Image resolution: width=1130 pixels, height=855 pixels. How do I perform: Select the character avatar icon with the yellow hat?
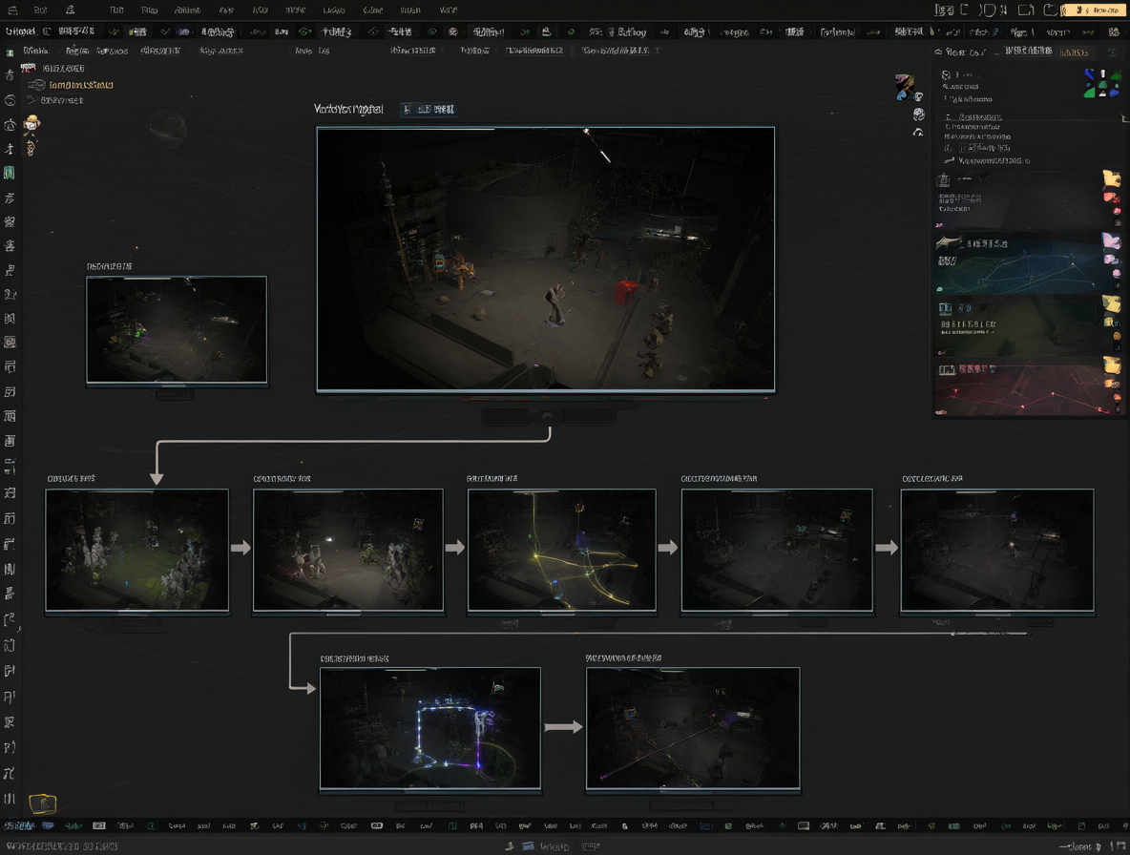coord(31,125)
